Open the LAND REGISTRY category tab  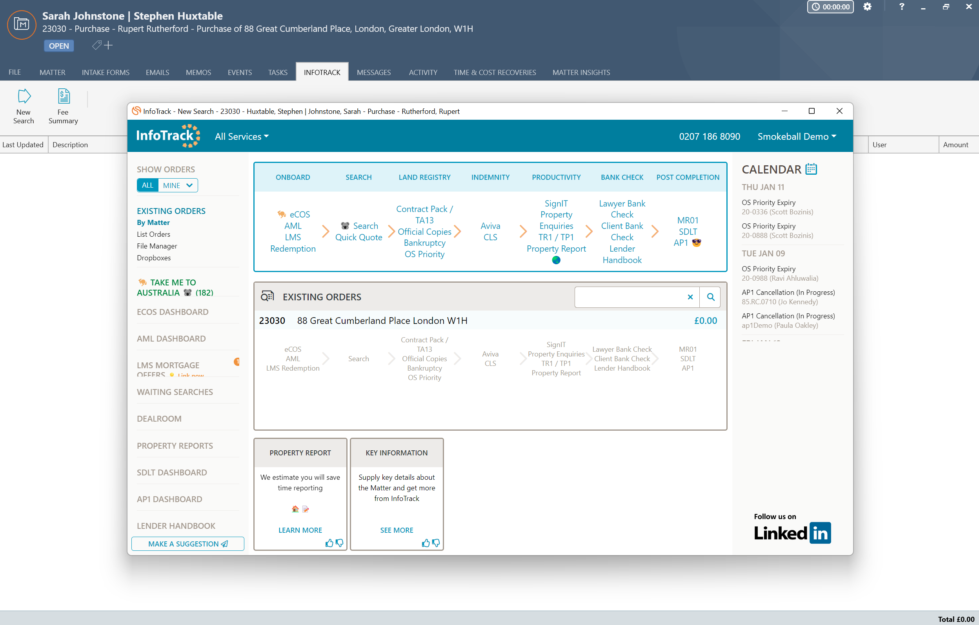pyautogui.click(x=424, y=177)
